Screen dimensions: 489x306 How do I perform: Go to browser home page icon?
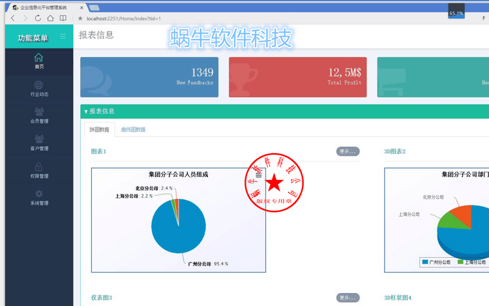(x=50, y=18)
